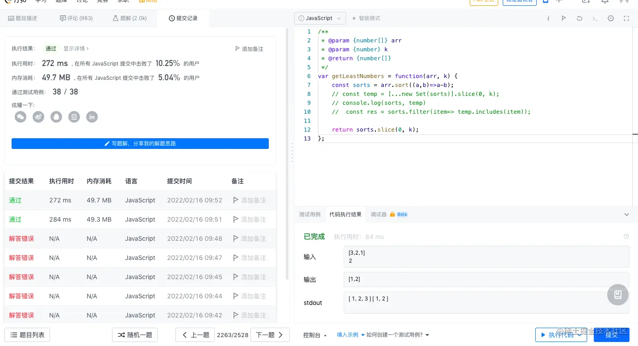Click the 写题解 share solution button
This screenshot has width=638, height=346.
140,144
